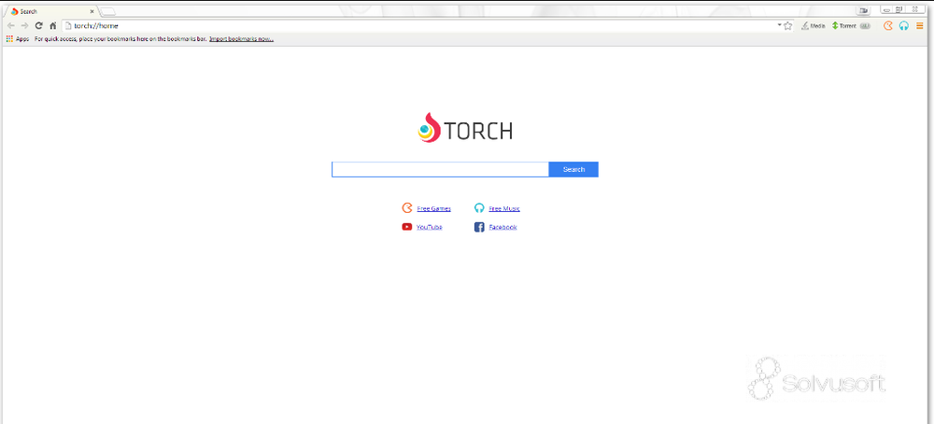Click the Free Music headphones icon

click(x=479, y=208)
